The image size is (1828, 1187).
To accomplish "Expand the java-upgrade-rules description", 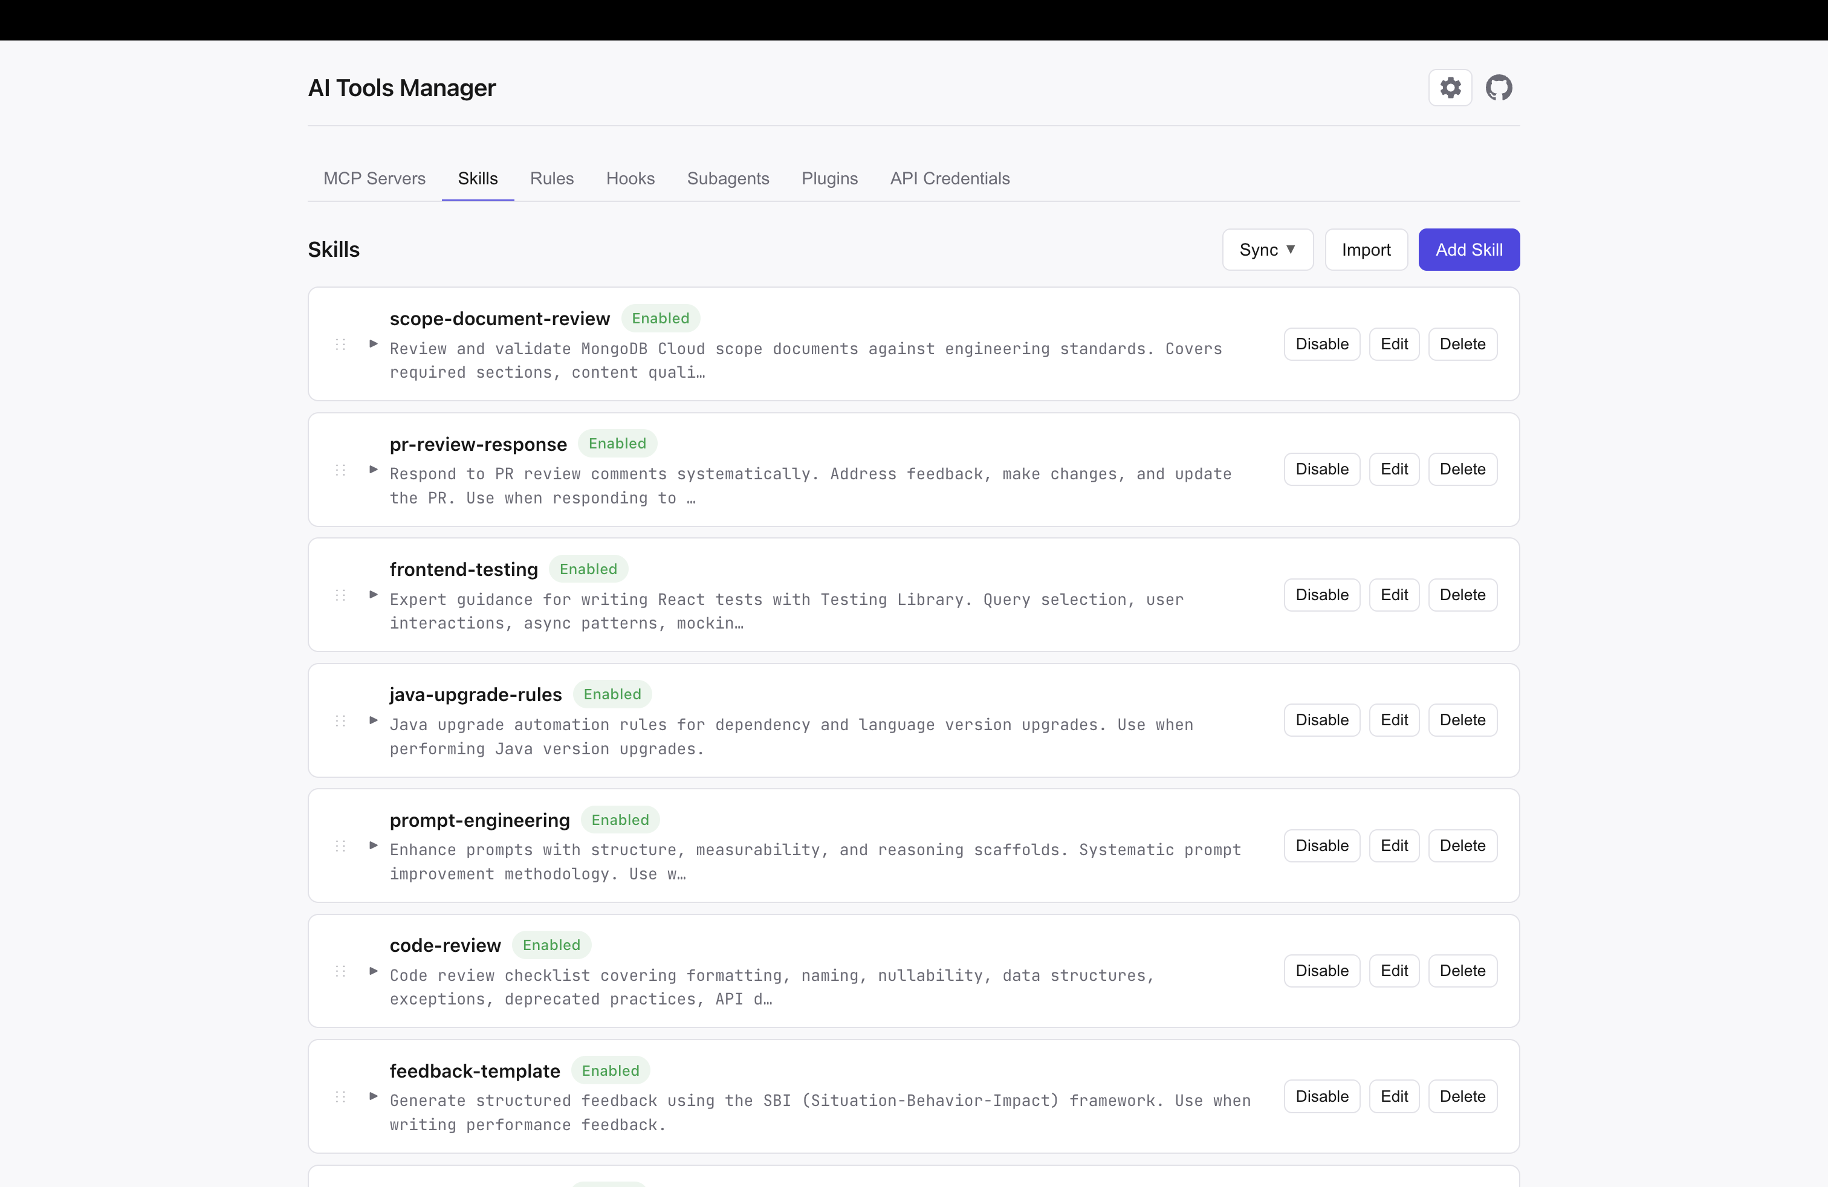I will (374, 720).
